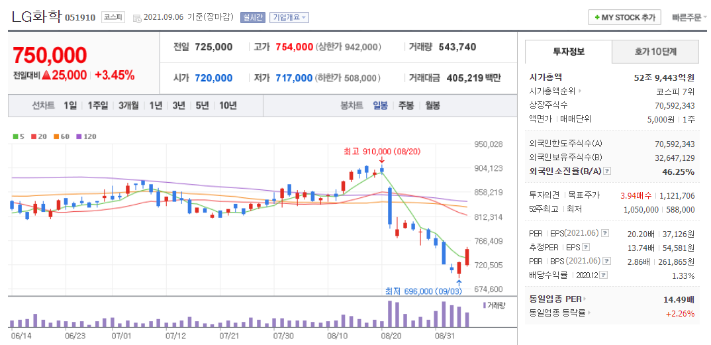Click the 거래량 value 543,740
The height and width of the screenshot is (345, 711).
click(x=457, y=47)
